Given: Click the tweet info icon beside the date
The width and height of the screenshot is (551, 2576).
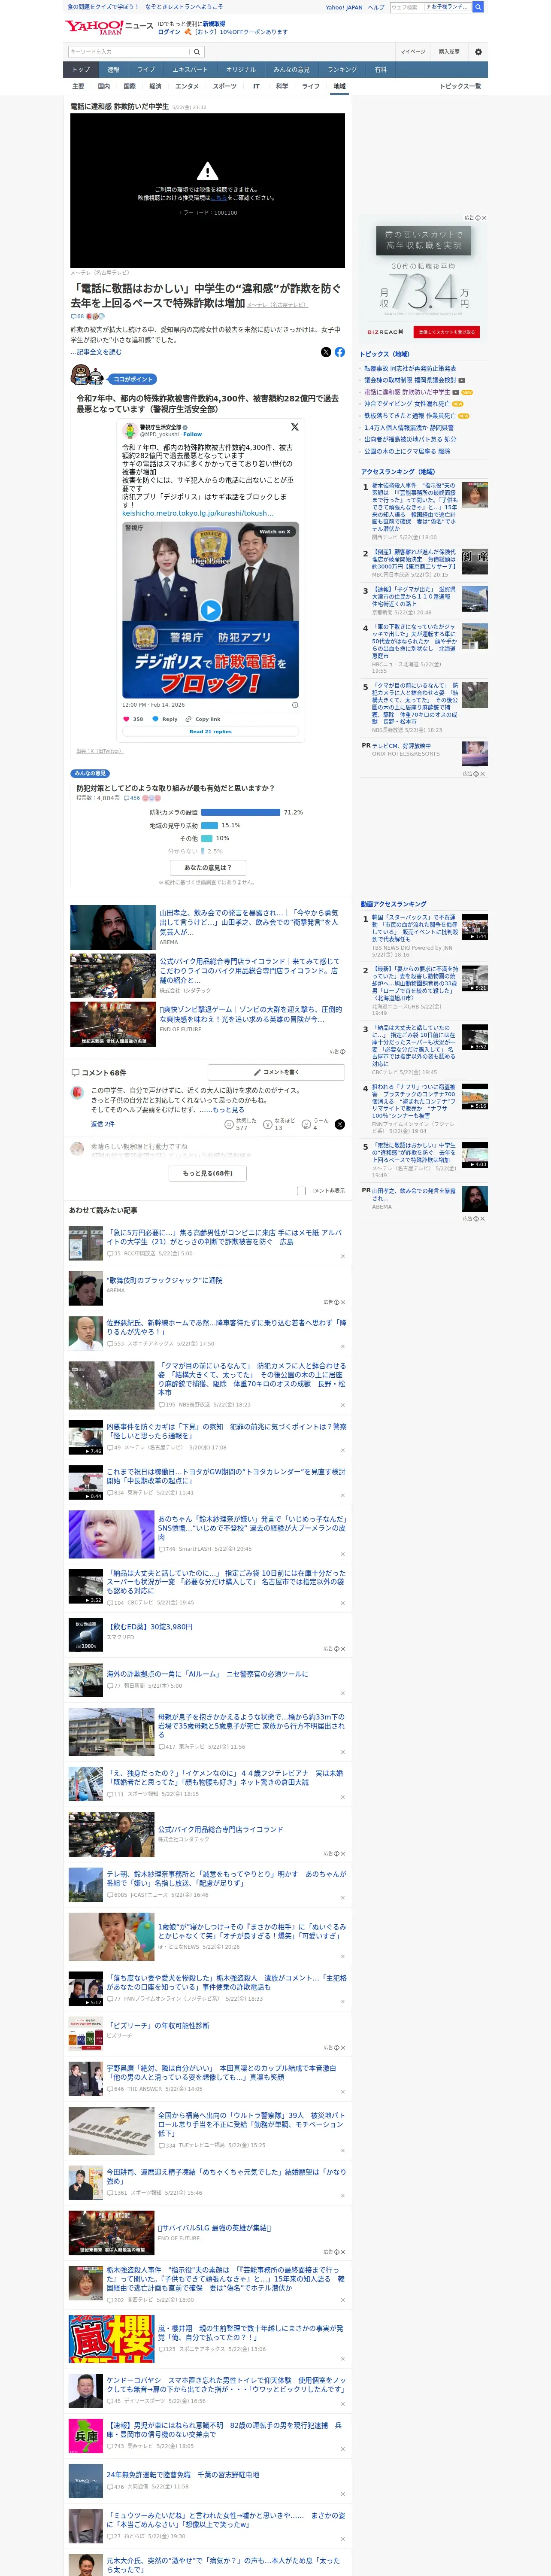Looking at the screenshot, I should pyautogui.click(x=295, y=705).
